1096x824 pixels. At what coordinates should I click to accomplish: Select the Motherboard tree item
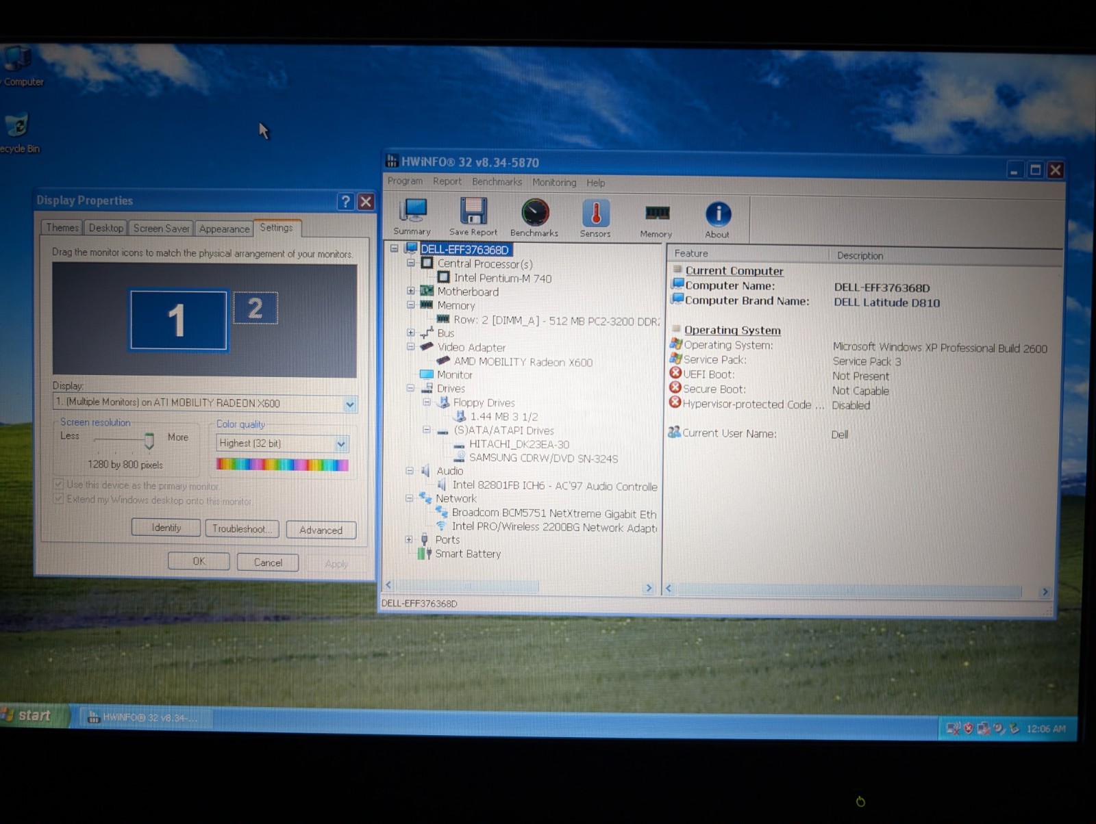[468, 292]
